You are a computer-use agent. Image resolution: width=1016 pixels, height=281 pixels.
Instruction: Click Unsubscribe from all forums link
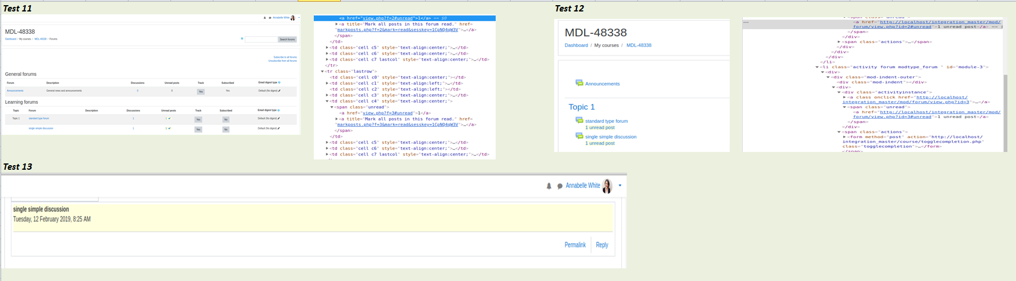283,61
